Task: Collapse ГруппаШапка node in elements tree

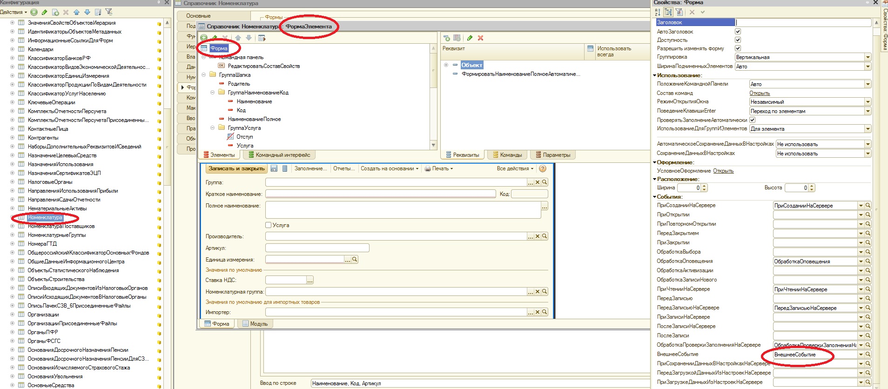Action: 204,74
